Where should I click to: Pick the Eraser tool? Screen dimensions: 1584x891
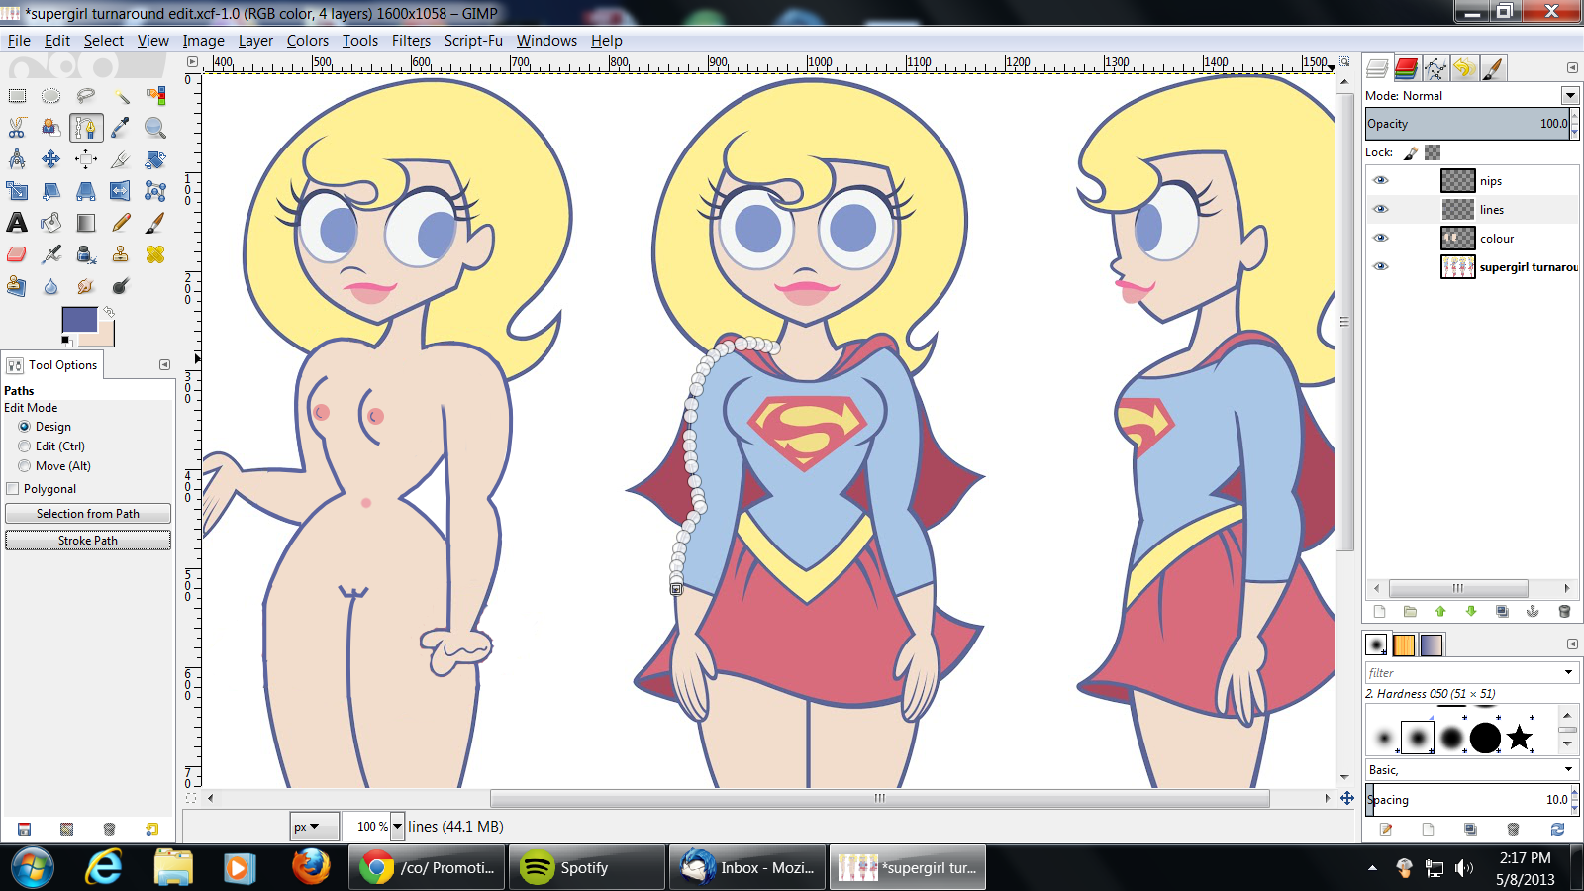17,254
